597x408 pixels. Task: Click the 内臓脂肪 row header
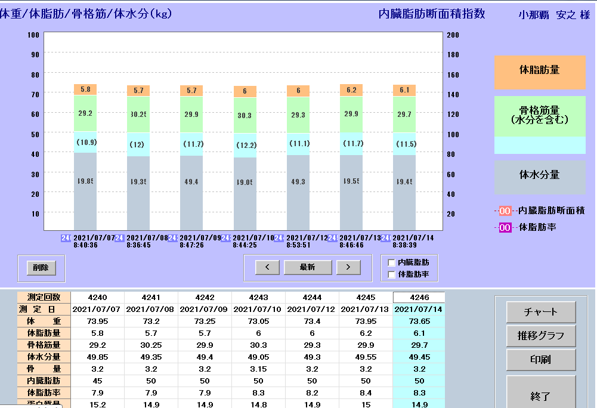tap(44, 381)
